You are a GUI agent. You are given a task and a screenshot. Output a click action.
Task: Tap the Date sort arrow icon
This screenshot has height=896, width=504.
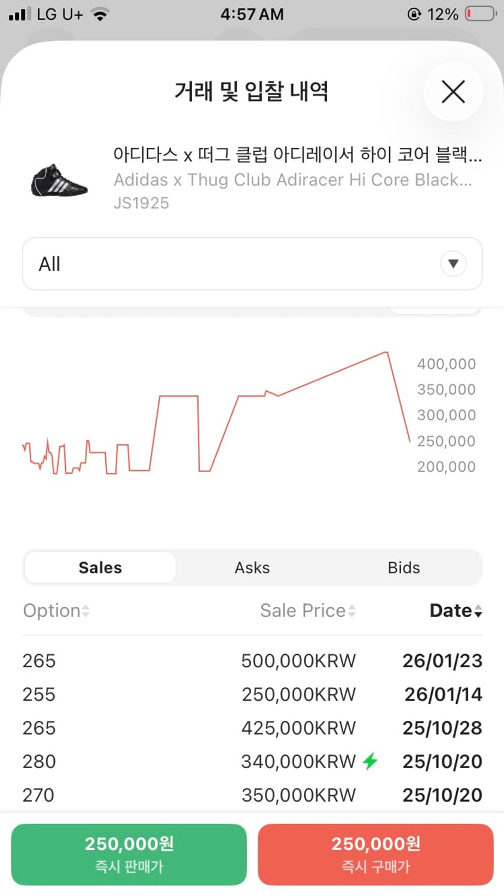[478, 611]
